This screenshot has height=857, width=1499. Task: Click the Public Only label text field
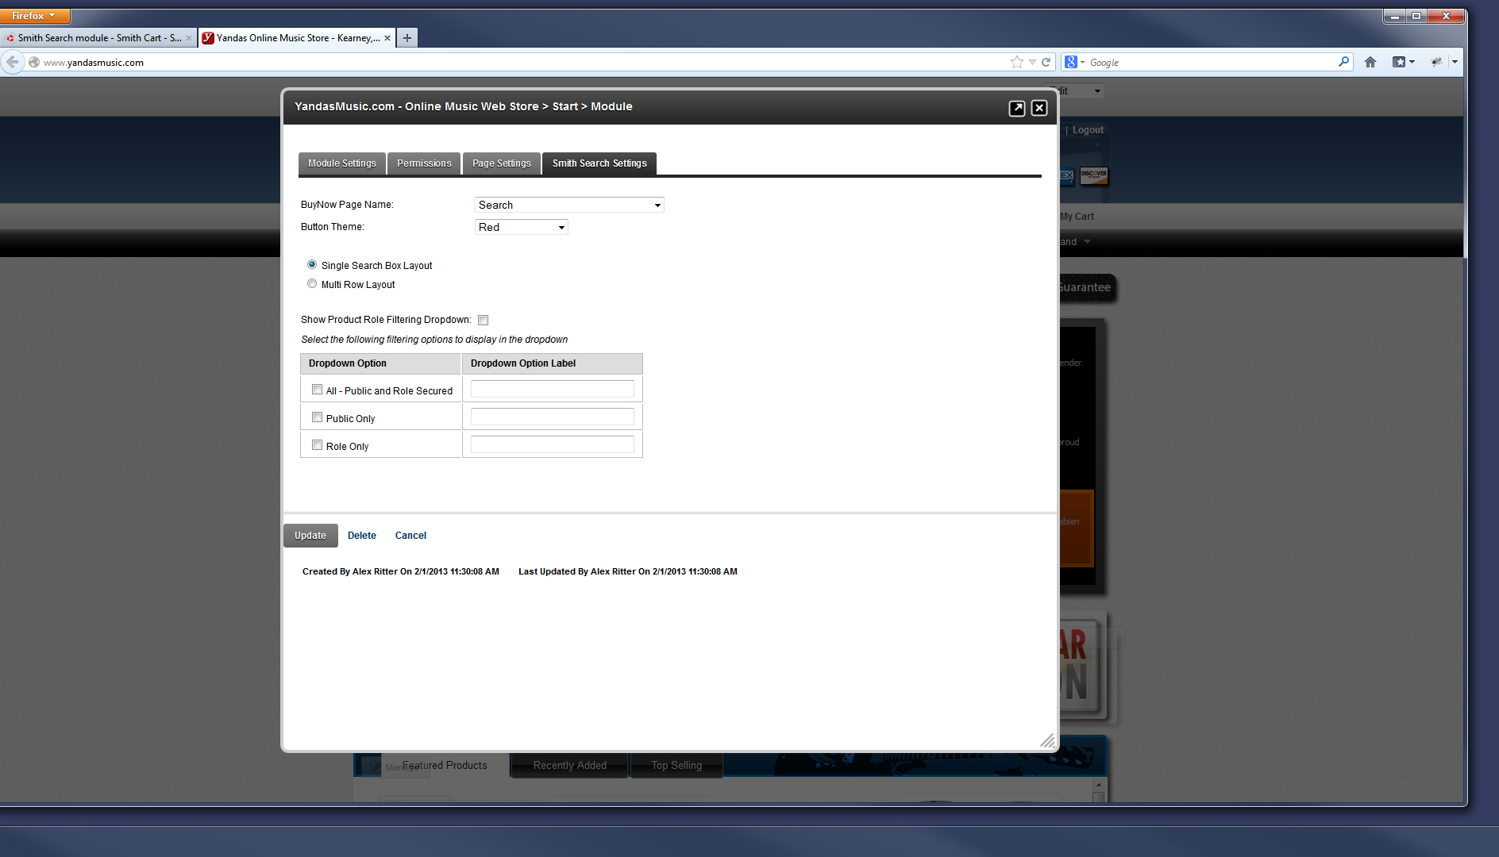[553, 417]
